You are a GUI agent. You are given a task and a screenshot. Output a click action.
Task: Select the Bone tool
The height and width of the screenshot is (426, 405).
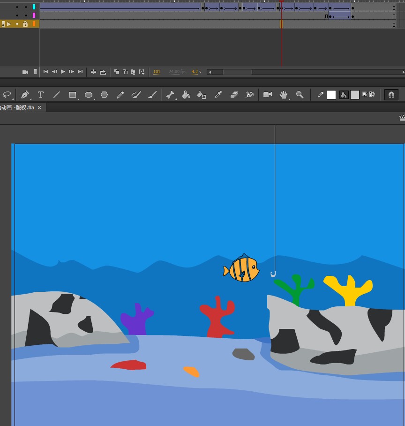point(170,95)
